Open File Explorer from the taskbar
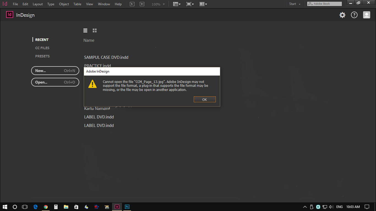This screenshot has height=211, width=376. pyautogui.click(x=66, y=207)
